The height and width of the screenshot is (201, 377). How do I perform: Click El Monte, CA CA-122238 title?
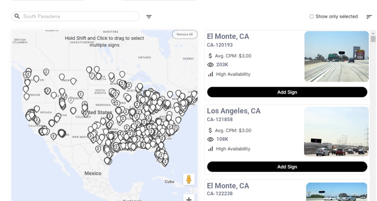tap(228, 186)
